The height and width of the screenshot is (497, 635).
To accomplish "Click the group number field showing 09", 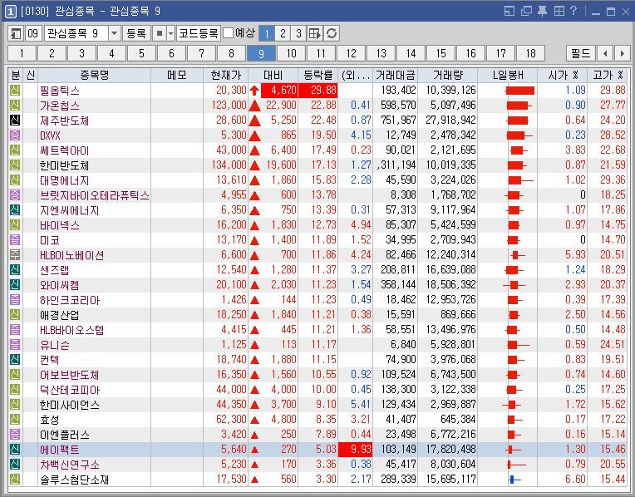I will point(32,33).
